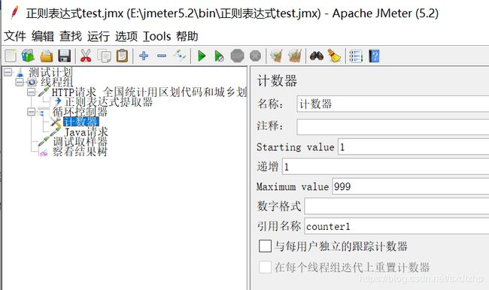Open the 选项 menu
Screen dimensions: 489x290
tap(126, 37)
